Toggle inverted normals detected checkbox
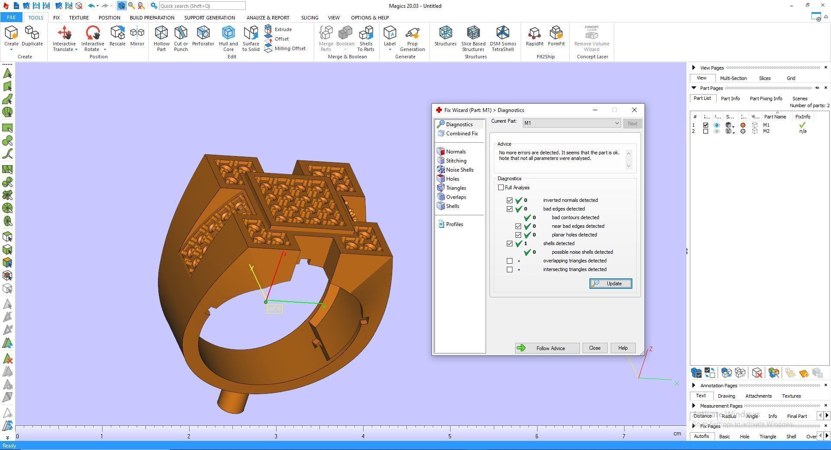The width and height of the screenshot is (831, 450). (x=509, y=200)
